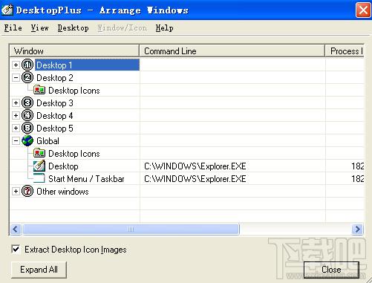Screen dimensions: 372x283
Task: Expand the Other windows tree node
Action: click(16, 191)
